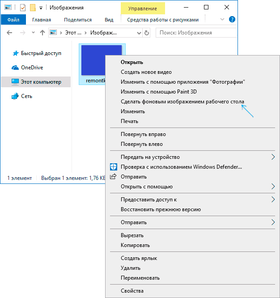Select Повернуть вправо from the context menu
The image size is (280, 298).
[142, 134]
